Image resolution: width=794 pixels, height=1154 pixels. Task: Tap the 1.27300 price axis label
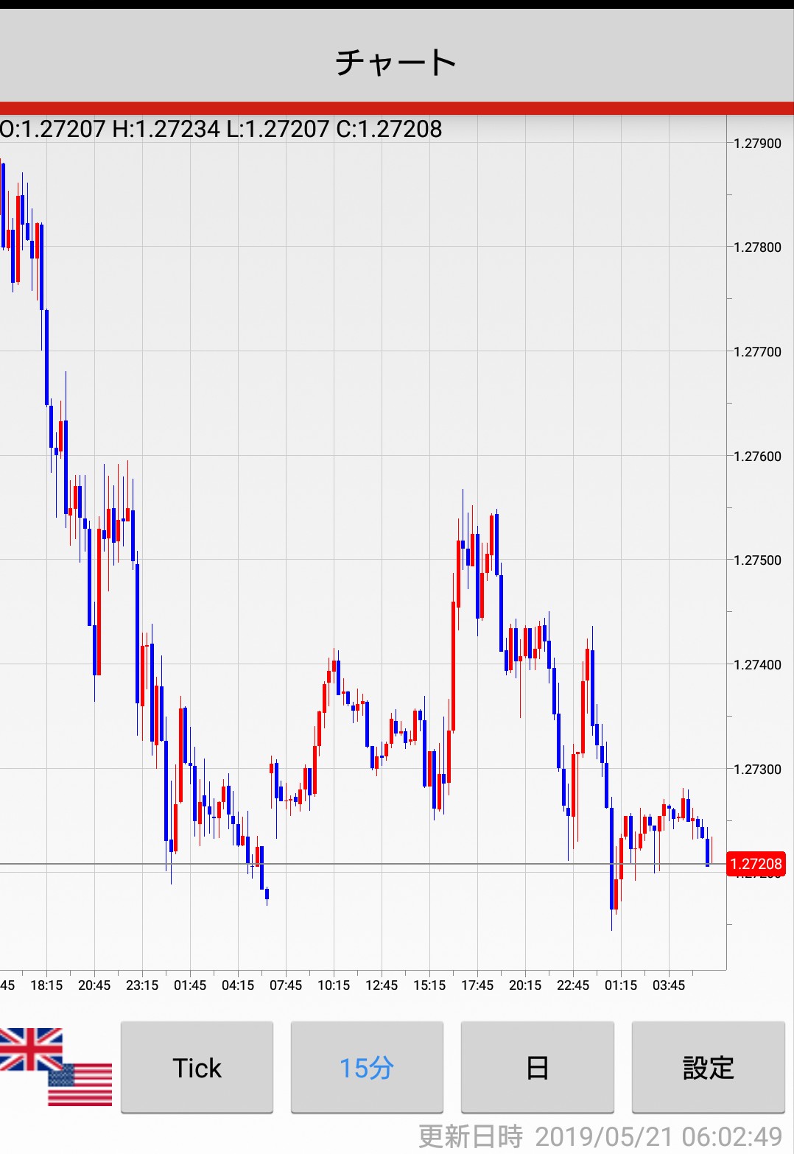pos(757,770)
